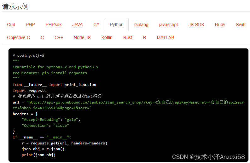Open the Ruby example tab
Screen dimensions: 250x163
click(220, 25)
